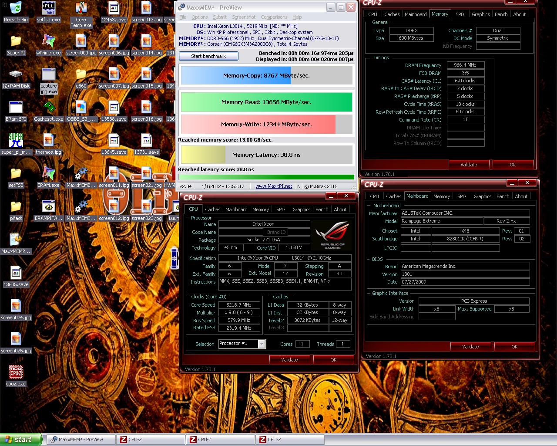Open the Super PI folder

click(x=16, y=45)
